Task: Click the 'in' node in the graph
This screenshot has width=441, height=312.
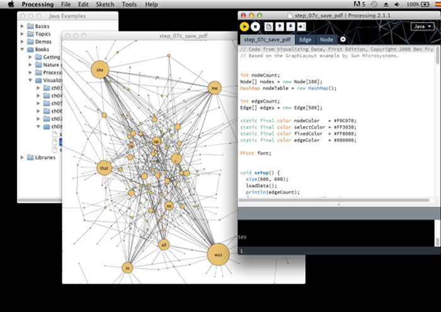Action: pyautogui.click(x=127, y=268)
